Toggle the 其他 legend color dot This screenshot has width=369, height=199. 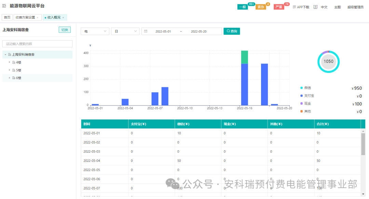click(301, 111)
